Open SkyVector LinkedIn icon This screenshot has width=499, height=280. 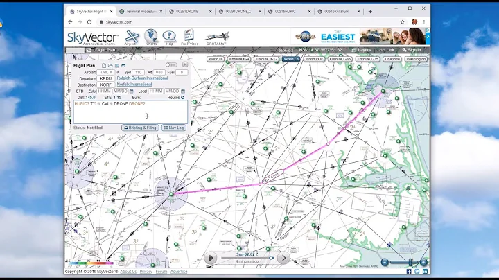425,272
